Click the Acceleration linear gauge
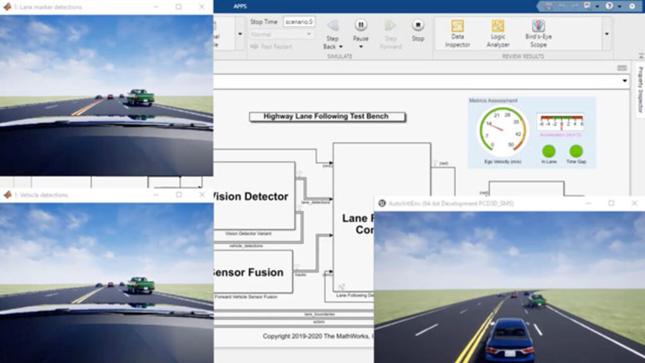 click(560, 123)
